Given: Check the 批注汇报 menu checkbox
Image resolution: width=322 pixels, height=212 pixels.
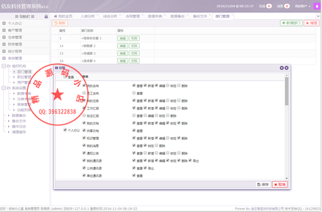Looking at the screenshot, I should pos(84,115).
